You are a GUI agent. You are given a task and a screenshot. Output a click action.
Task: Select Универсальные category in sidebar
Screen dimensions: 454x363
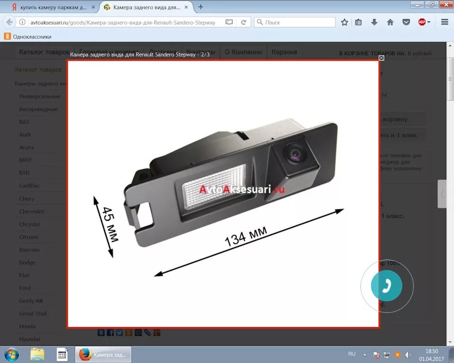point(40,96)
